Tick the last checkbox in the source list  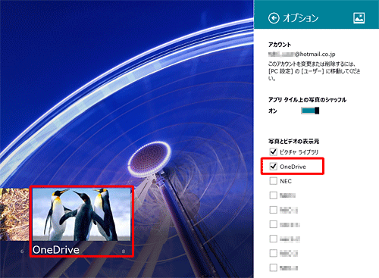(273, 267)
